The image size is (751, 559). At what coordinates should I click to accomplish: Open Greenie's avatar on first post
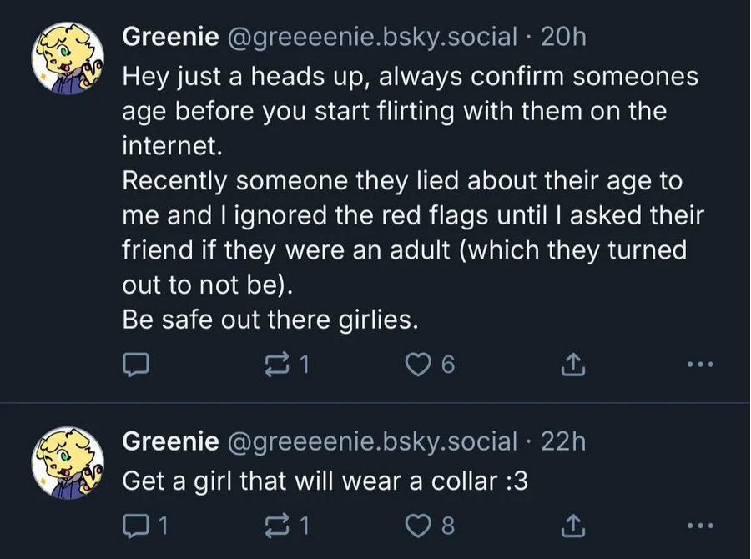click(67, 63)
